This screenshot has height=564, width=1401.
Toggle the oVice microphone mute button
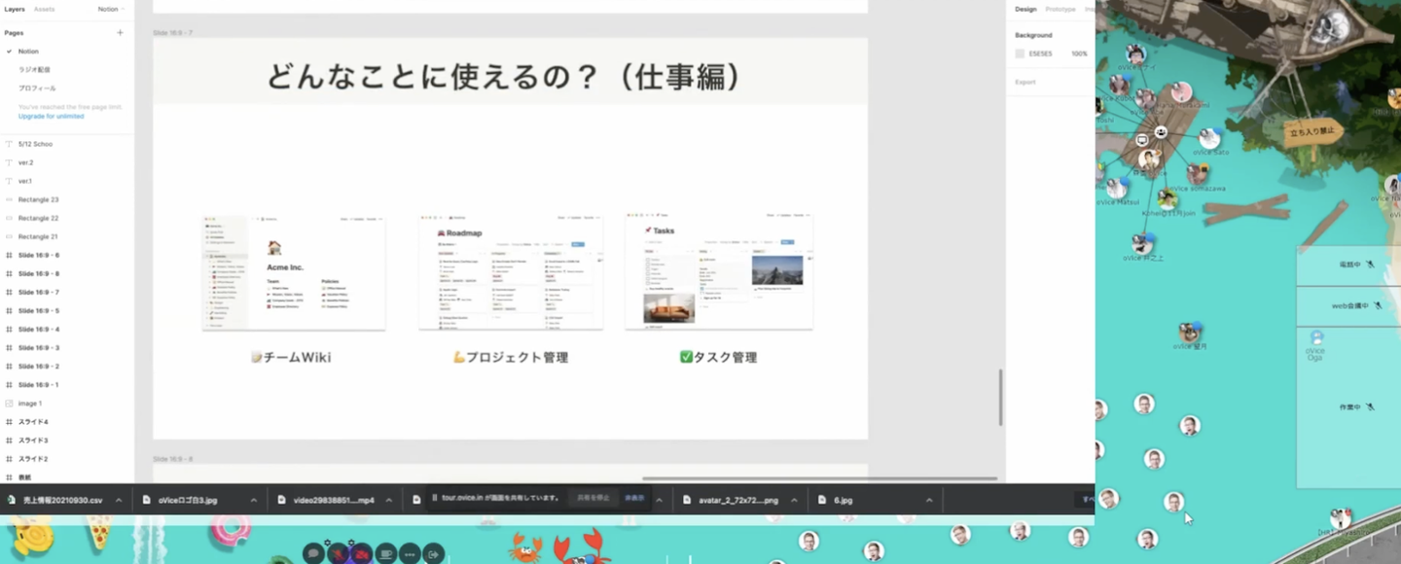338,553
